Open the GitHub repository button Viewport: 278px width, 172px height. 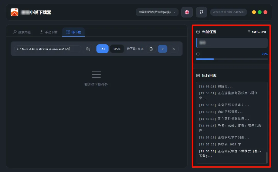[x=201, y=12]
